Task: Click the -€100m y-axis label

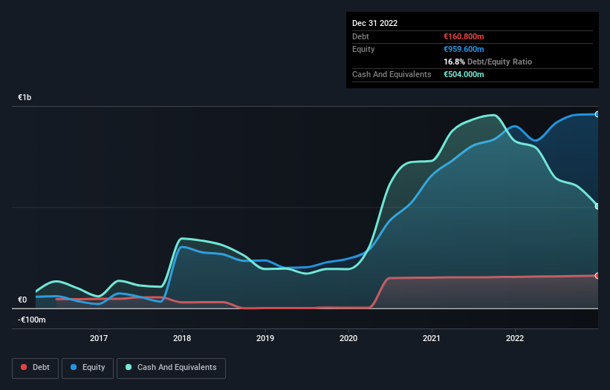Action: tap(31, 320)
